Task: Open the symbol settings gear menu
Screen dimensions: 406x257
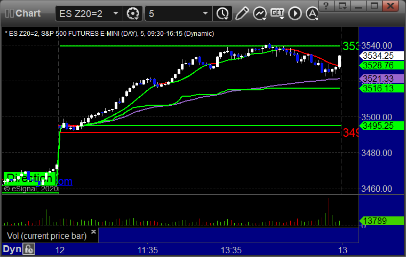Action: tap(133, 13)
